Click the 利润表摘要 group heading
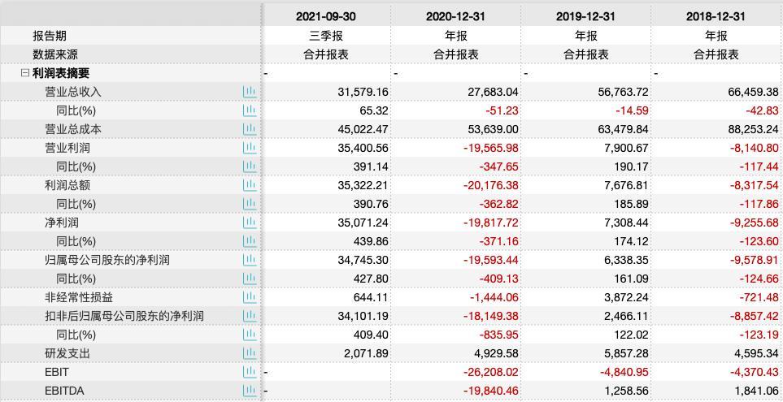The width and height of the screenshot is (783, 402). click(x=61, y=73)
